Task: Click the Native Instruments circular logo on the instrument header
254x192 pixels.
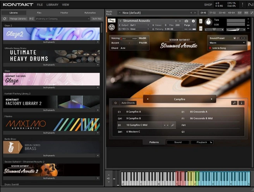Action: pyautogui.click(x=112, y=27)
